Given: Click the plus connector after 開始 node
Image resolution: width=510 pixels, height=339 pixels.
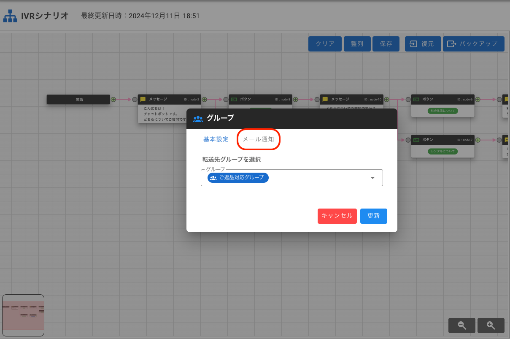Looking at the screenshot, I should (x=113, y=99).
